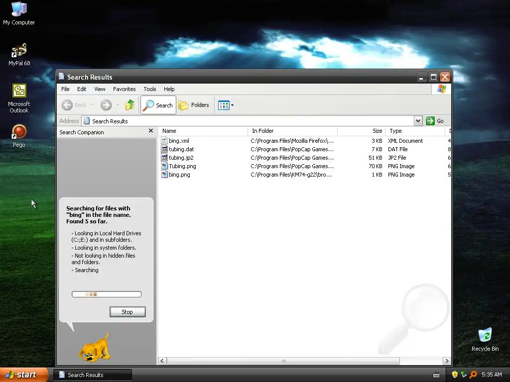Open the Tools menu
The height and width of the screenshot is (382, 510).
coord(149,89)
